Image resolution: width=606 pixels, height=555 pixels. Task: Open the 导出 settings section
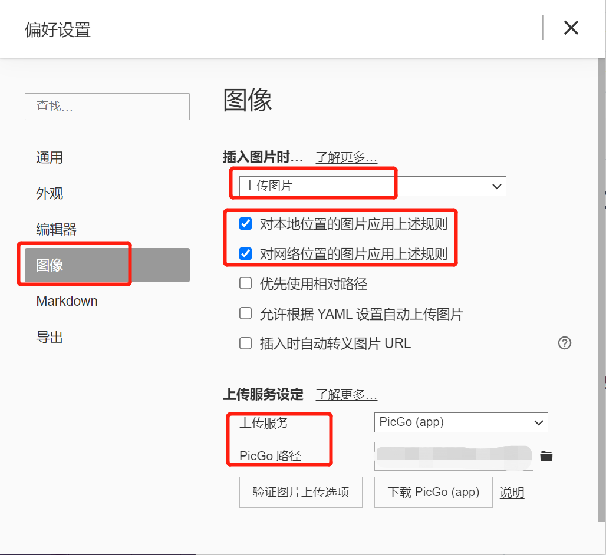point(50,338)
